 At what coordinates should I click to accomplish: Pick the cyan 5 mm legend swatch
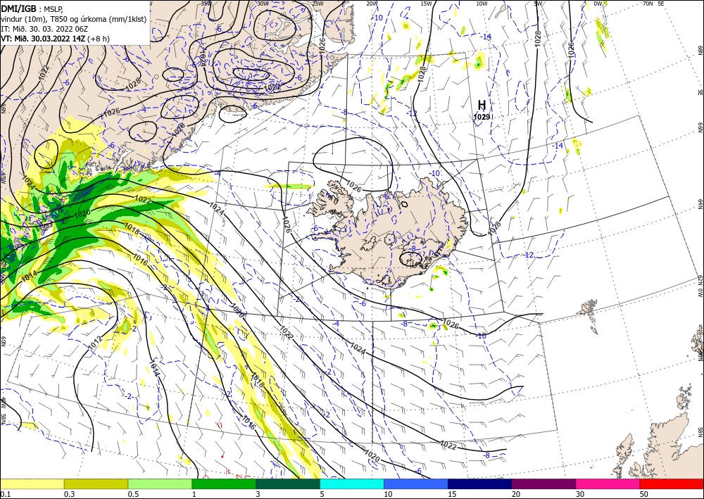352,484
